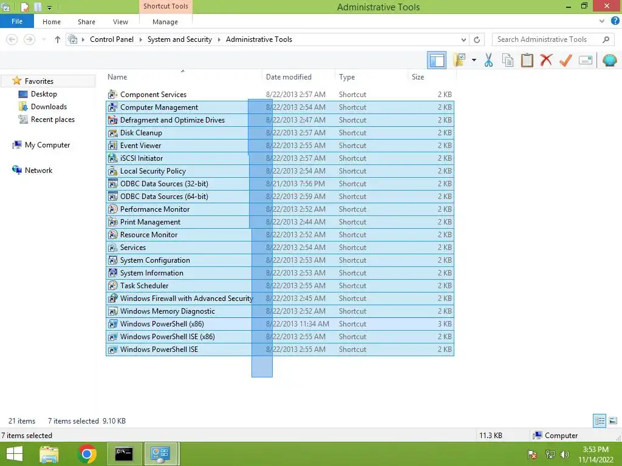Click the Services gear icon
The height and width of the screenshot is (466, 622).
coord(112,248)
